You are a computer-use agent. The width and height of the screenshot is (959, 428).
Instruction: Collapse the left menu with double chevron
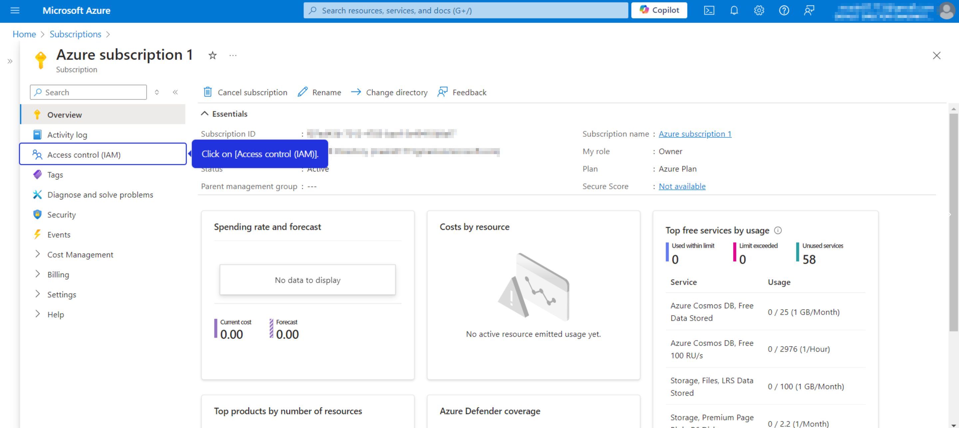(175, 92)
